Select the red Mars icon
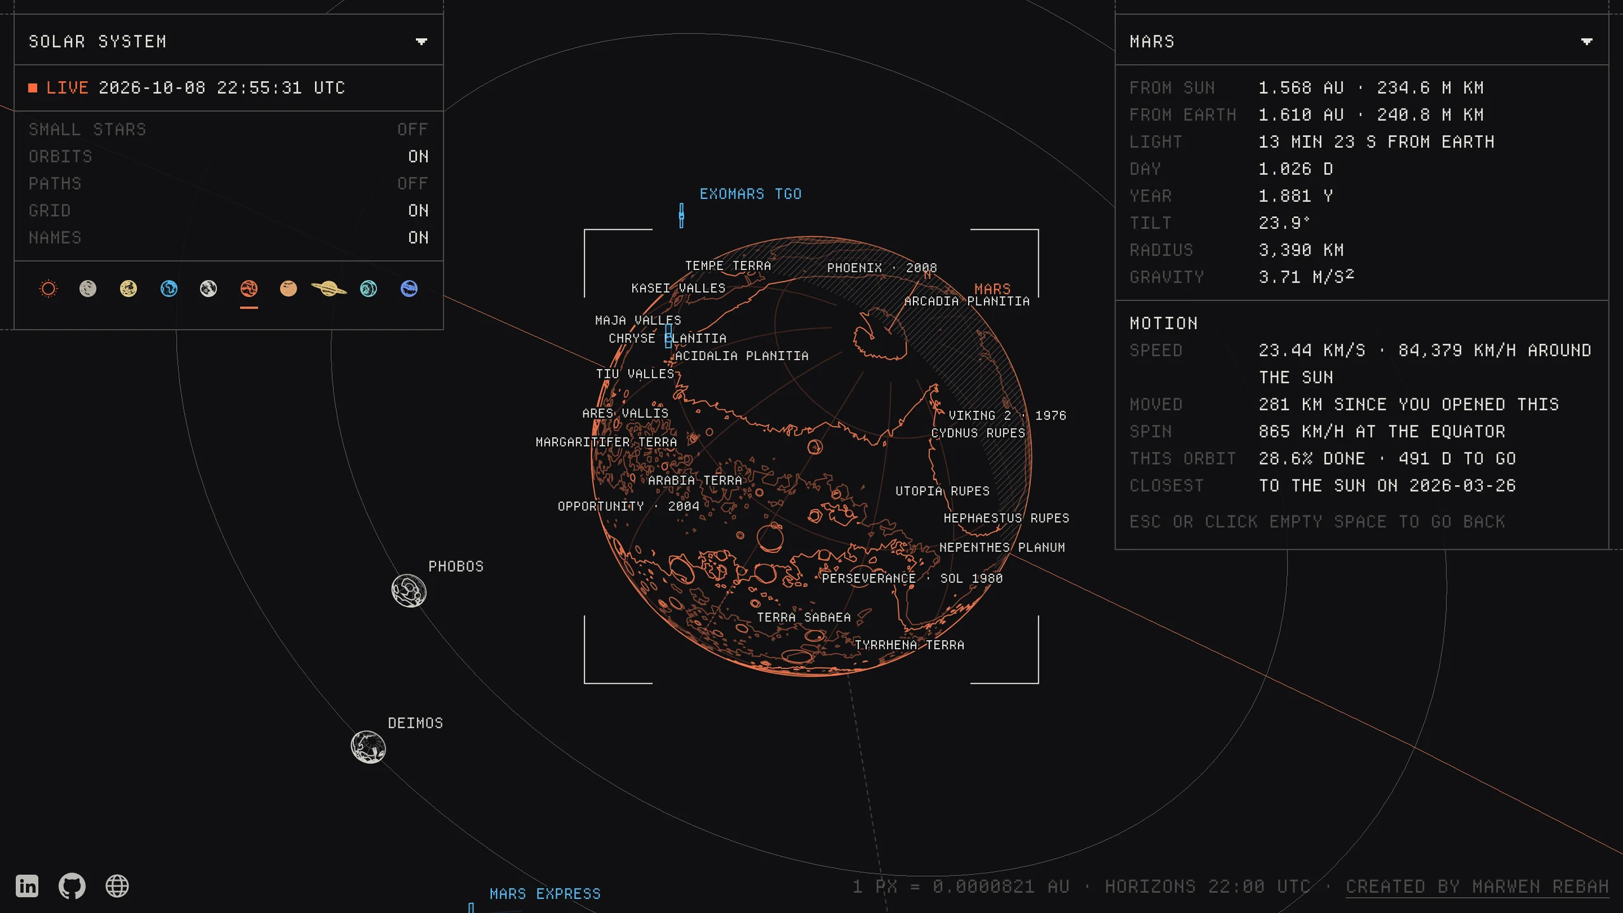1623x913 pixels. (x=249, y=289)
